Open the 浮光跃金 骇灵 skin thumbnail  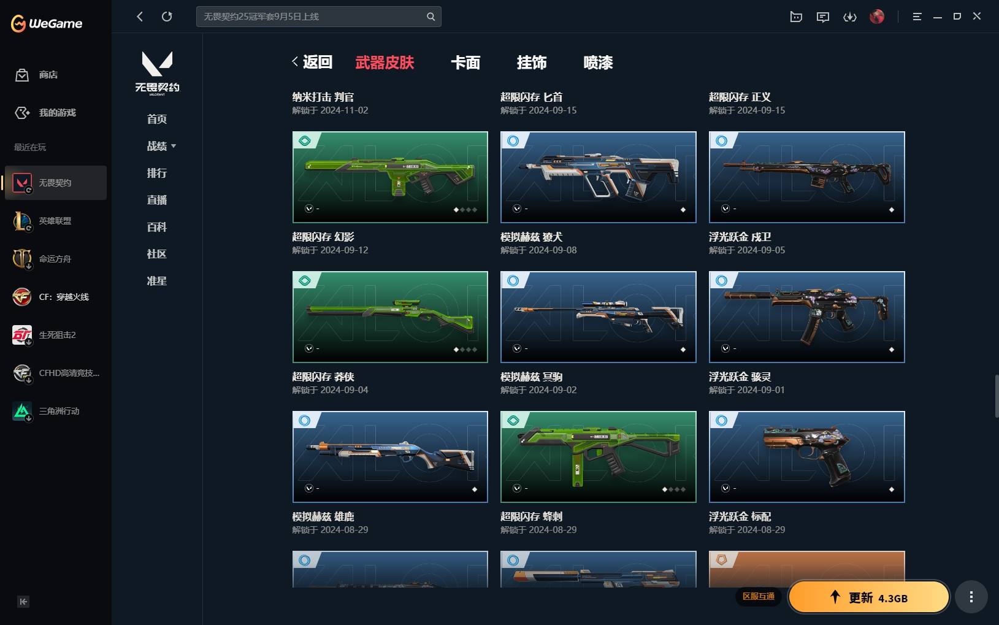pos(807,317)
